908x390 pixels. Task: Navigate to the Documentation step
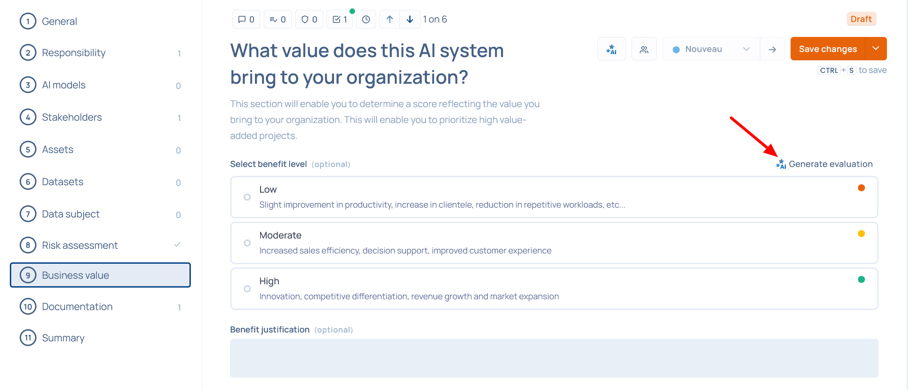(x=77, y=307)
